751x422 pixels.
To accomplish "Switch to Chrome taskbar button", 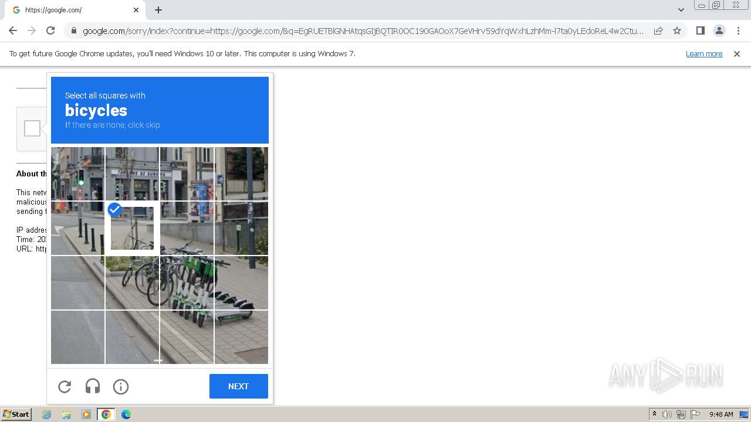I will (x=106, y=414).
